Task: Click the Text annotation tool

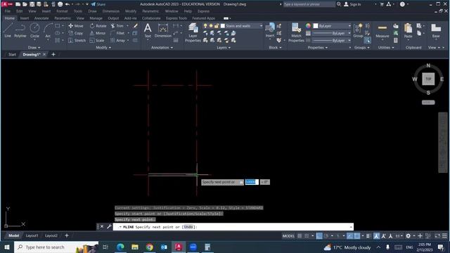Action: [148, 30]
